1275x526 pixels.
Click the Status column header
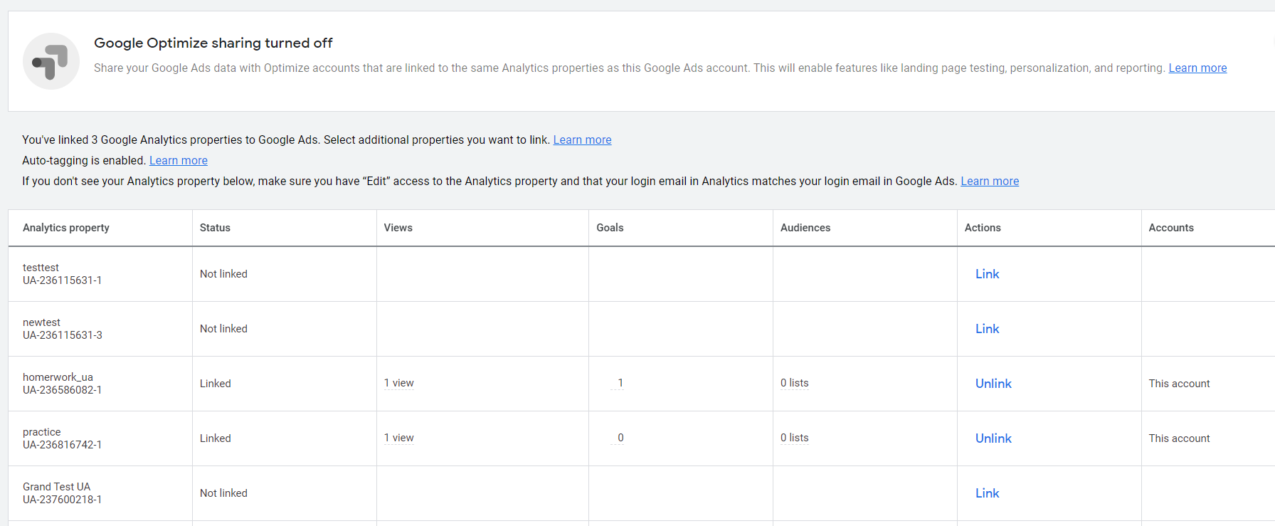tap(215, 228)
